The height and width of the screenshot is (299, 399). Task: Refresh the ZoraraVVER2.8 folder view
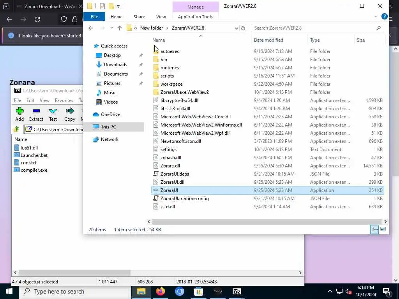(x=243, y=28)
